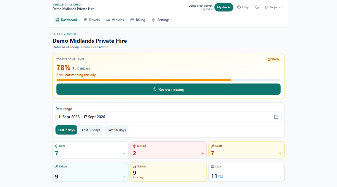
Task: Toggle dark mode with the moon icon
Action: point(257,7)
